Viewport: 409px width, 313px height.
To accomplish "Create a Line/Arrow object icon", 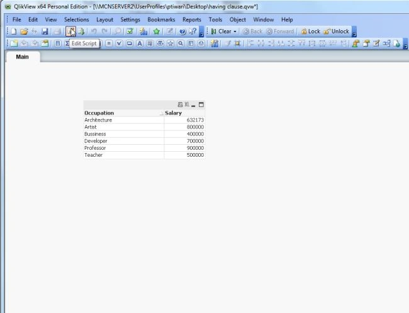I will click(x=150, y=43).
